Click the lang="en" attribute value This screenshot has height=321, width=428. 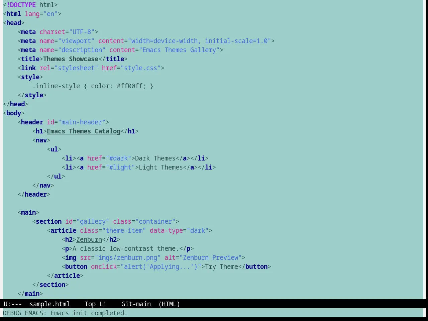point(50,14)
